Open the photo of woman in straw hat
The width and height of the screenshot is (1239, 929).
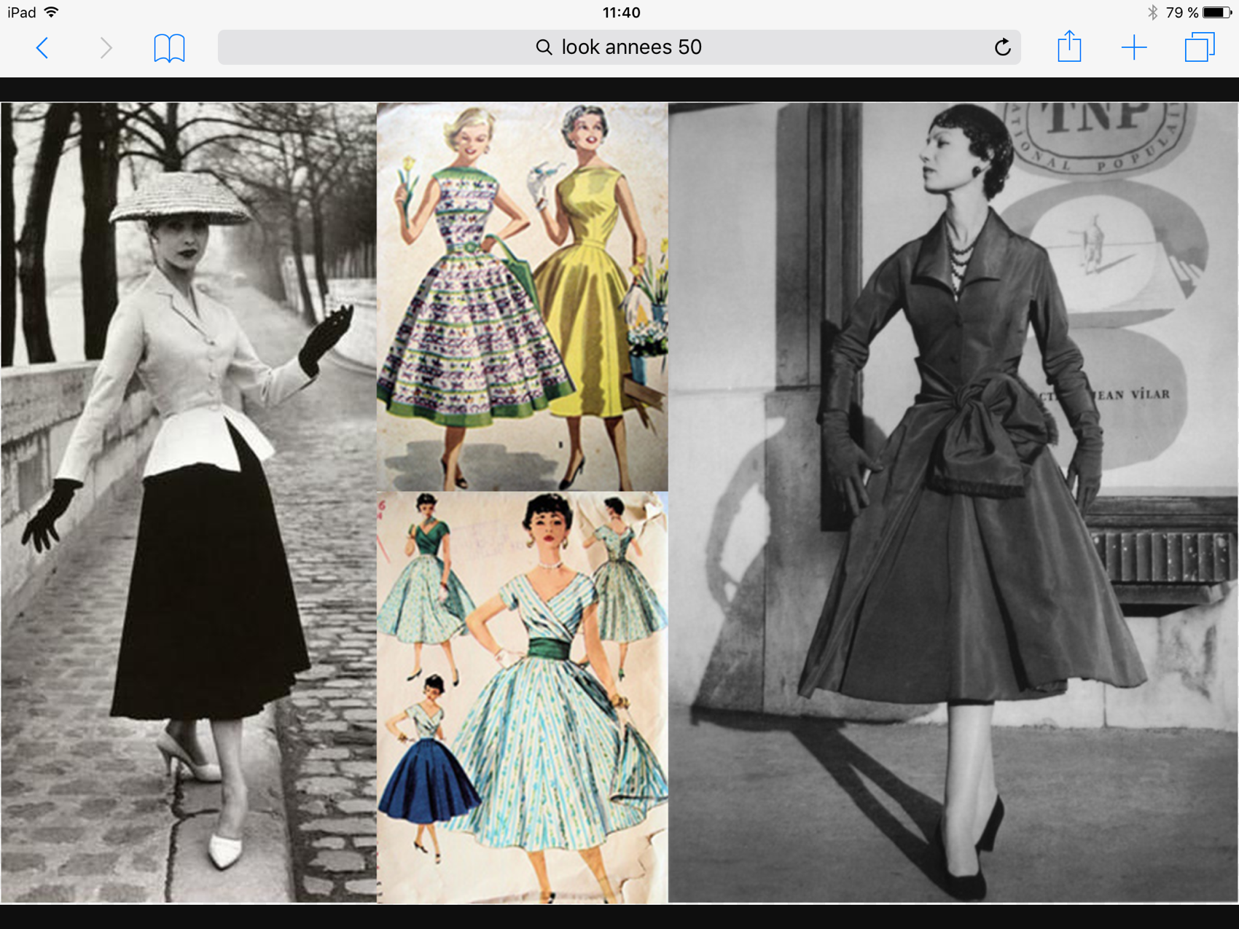(188, 501)
